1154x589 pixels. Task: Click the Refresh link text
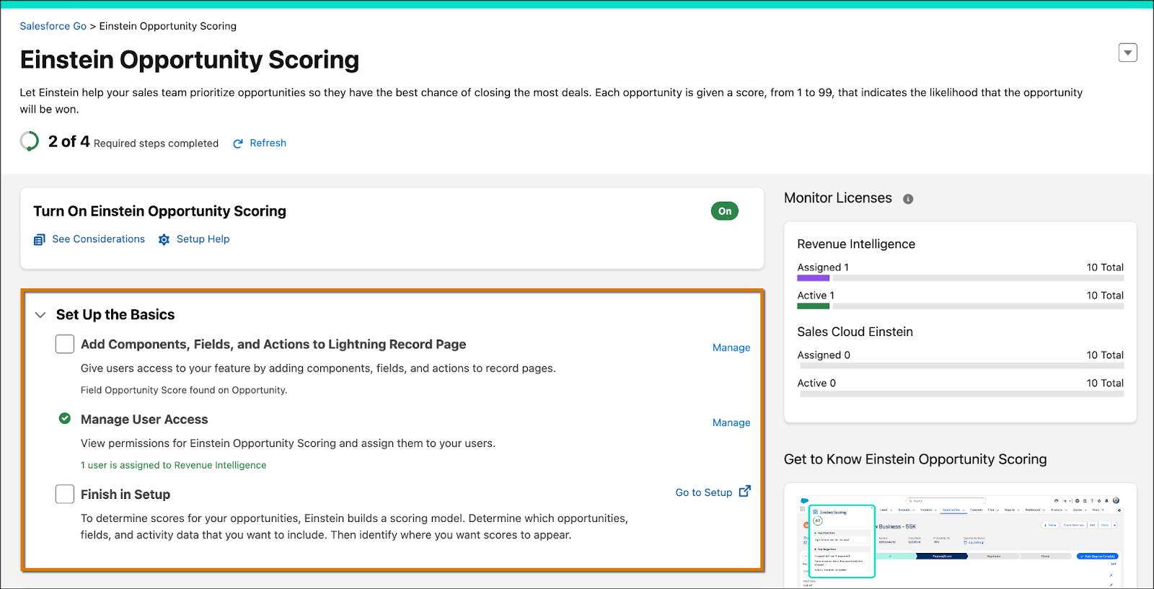pos(268,143)
